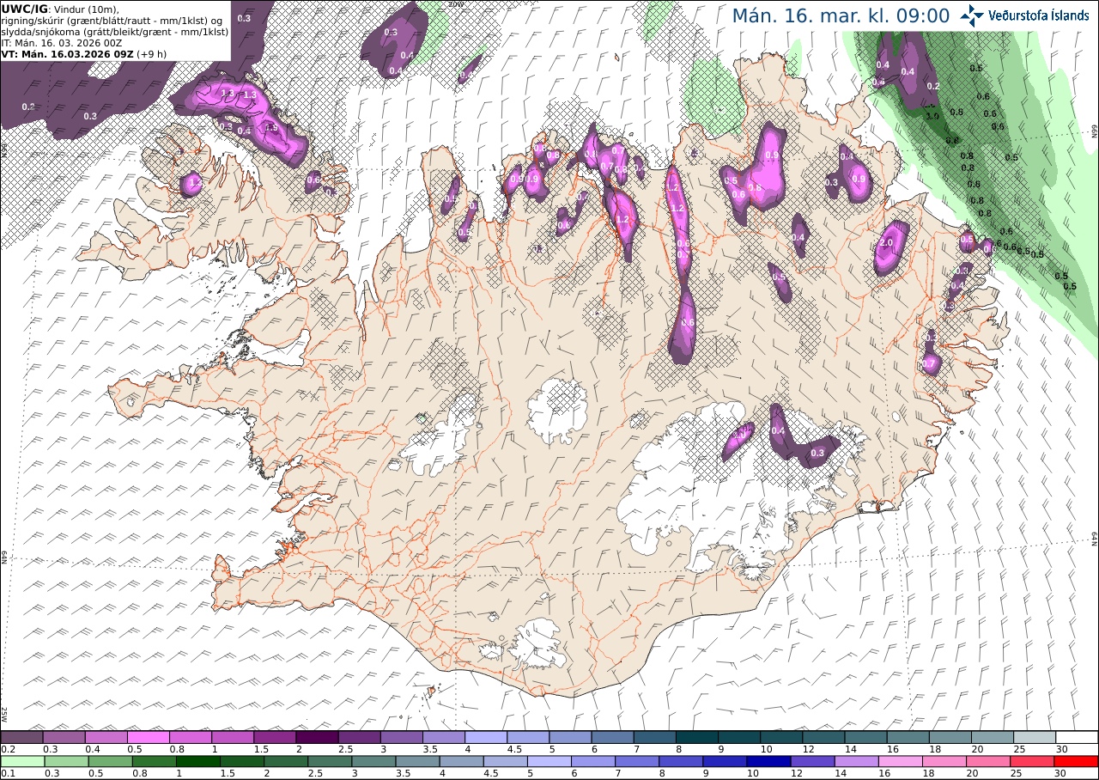Select lower legend swatch above the 0.5 label
This screenshot has width=1099, height=780.
point(110,761)
